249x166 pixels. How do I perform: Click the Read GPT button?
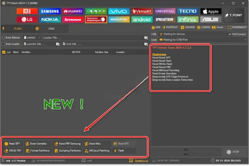pyautogui.click(x=12, y=143)
